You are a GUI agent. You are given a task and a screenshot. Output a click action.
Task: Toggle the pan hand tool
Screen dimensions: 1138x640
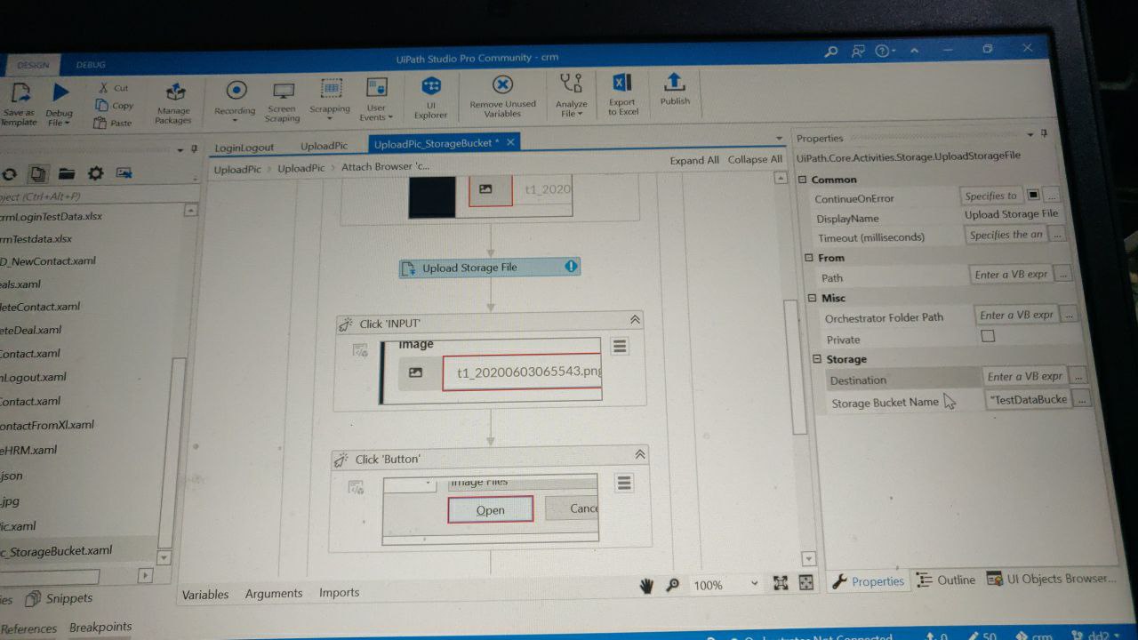click(647, 585)
